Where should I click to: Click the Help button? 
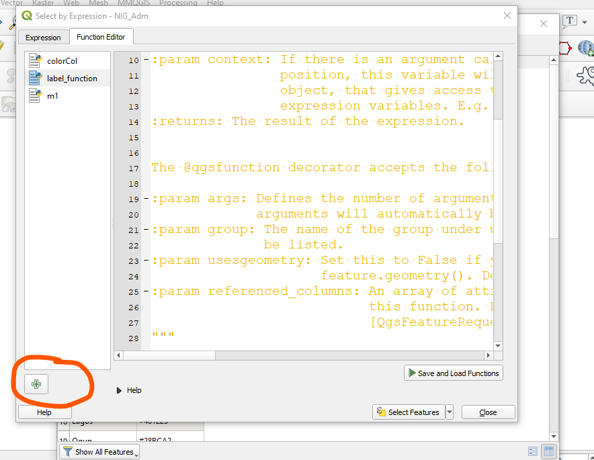tap(44, 412)
